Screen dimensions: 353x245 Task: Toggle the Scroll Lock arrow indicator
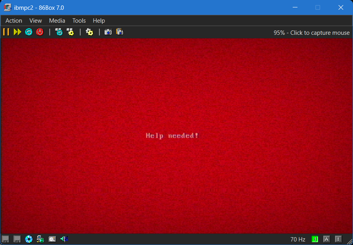pyautogui.click(x=338, y=240)
